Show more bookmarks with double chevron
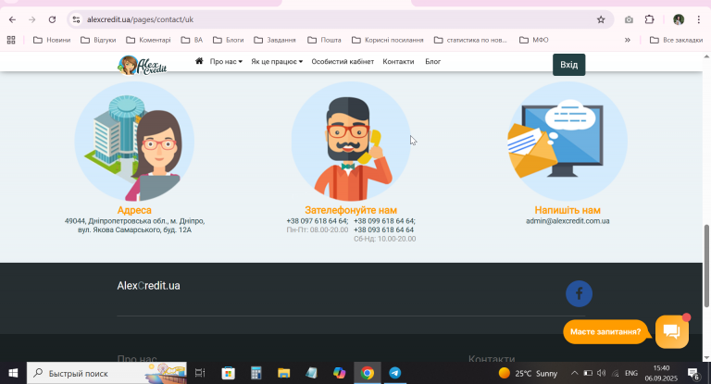The image size is (711, 384). tap(628, 40)
